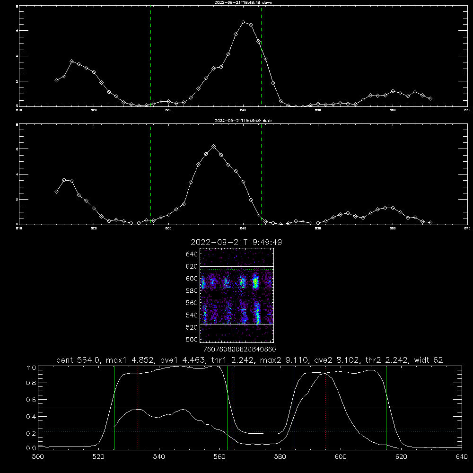Viewport: 473px width, 473px height.
Task: Click the 'cent 564.0' value in bottom title
Action: [78, 360]
